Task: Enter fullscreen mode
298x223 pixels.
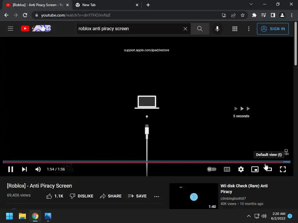Action: 283,169
